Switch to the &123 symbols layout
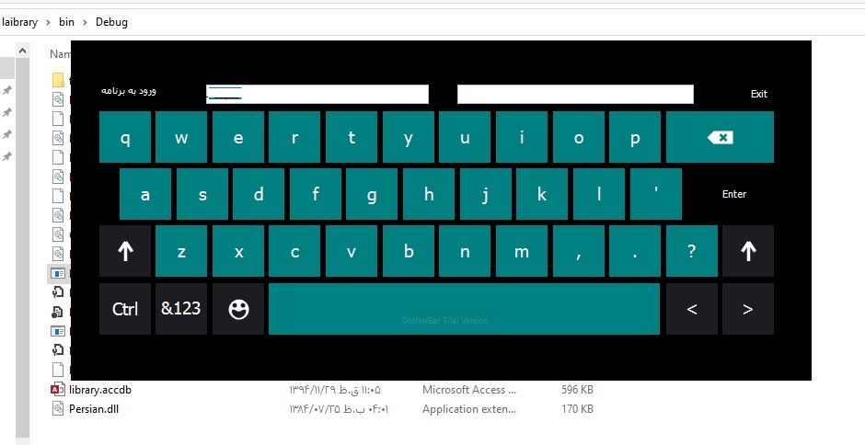 coord(181,309)
